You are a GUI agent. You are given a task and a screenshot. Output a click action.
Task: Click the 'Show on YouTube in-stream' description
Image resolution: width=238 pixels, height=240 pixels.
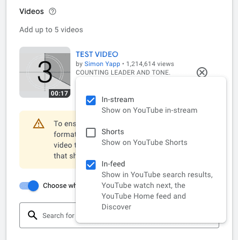point(149,110)
